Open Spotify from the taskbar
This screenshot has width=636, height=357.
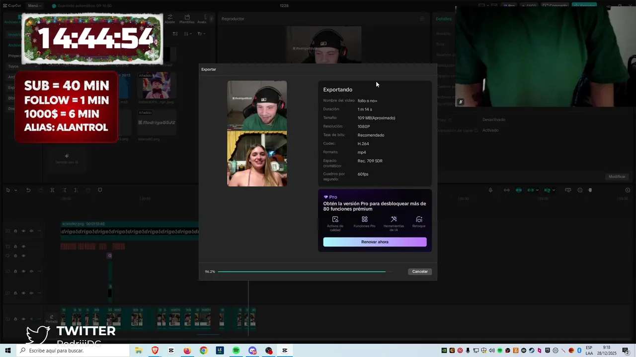[x=236, y=351]
